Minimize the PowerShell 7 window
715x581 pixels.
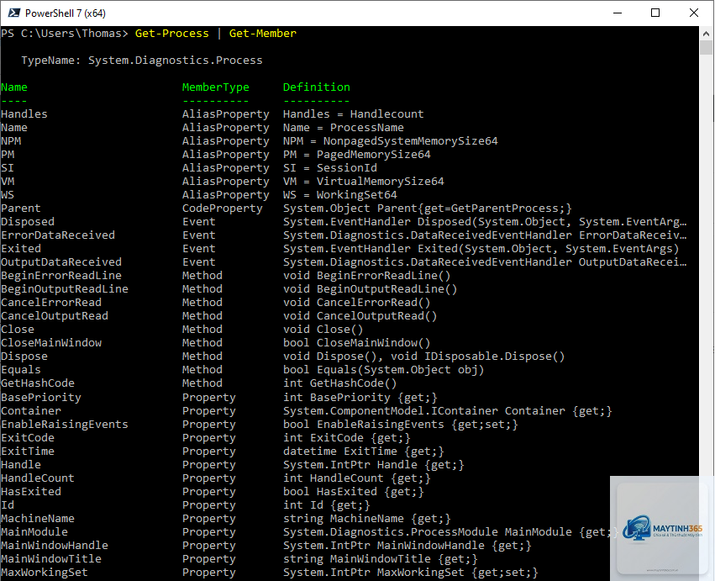(x=618, y=13)
